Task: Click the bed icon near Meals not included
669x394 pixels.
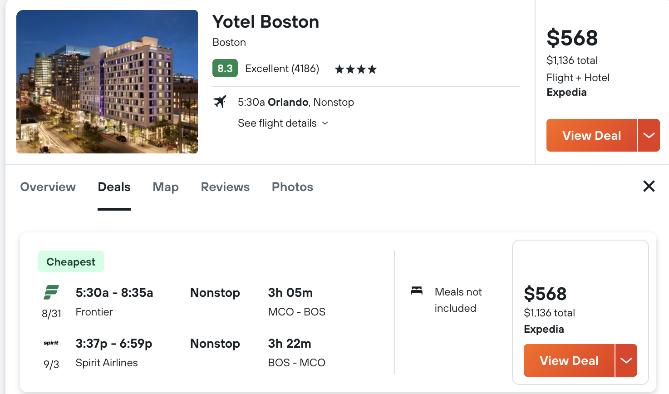Action: (417, 291)
